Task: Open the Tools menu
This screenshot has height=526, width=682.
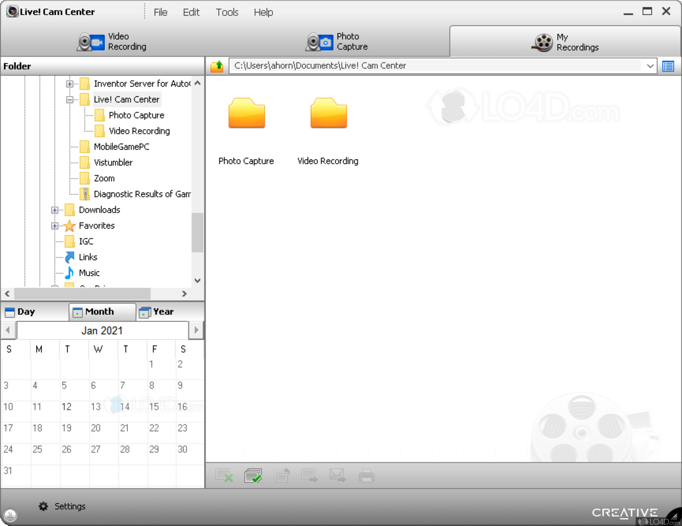Action: pyautogui.click(x=227, y=12)
